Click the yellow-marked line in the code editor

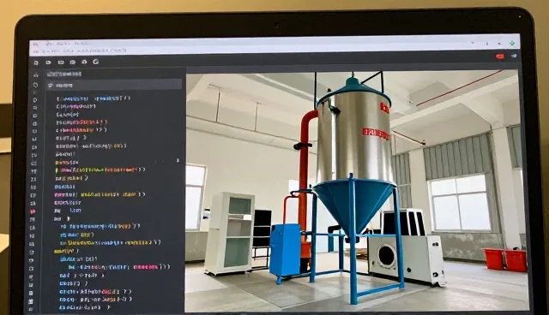(100, 170)
